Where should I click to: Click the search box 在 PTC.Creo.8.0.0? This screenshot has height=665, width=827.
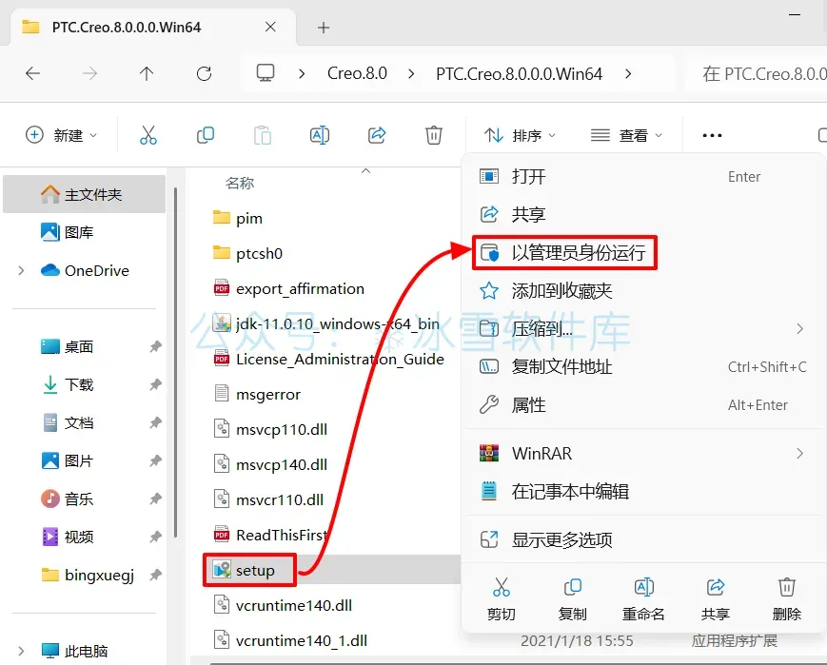click(757, 74)
